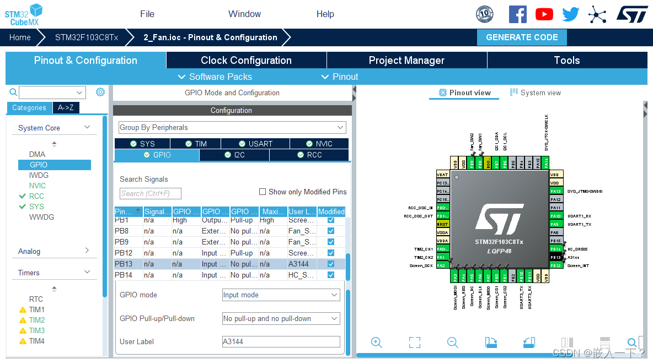Click the search magnifier icon in the left panel
Image resolution: width=653 pixels, height=364 pixels.
click(13, 93)
